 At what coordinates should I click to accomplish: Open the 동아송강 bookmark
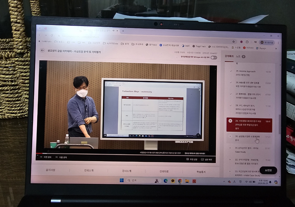[151, 45]
